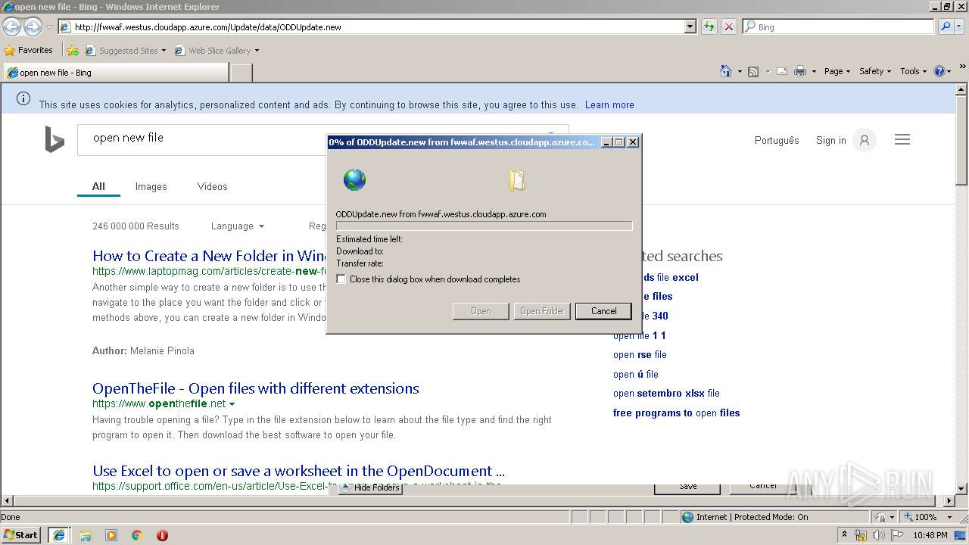The height and width of the screenshot is (545, 969).
Task: Click 'open setembro xlsx file' related search
Action: pos(666,394)
